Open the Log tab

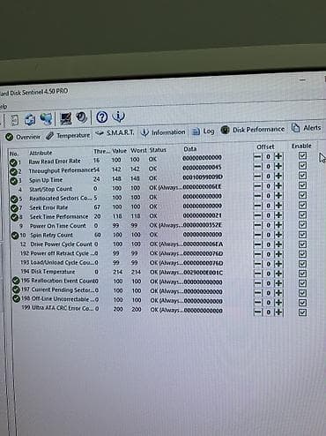click(x=204, y=132)
